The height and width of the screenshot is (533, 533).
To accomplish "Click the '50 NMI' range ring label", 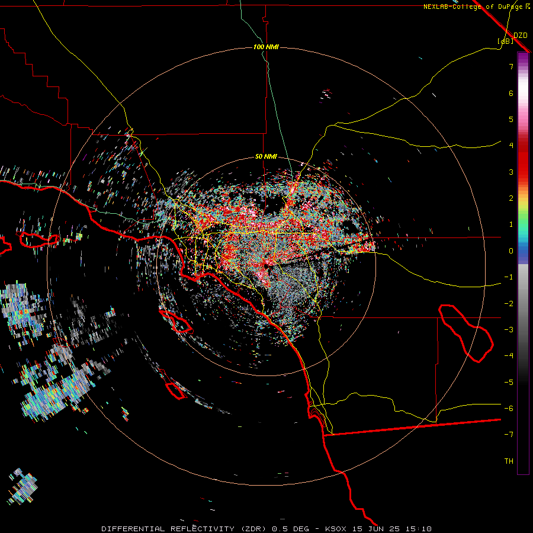I will (x=266, y=157).
